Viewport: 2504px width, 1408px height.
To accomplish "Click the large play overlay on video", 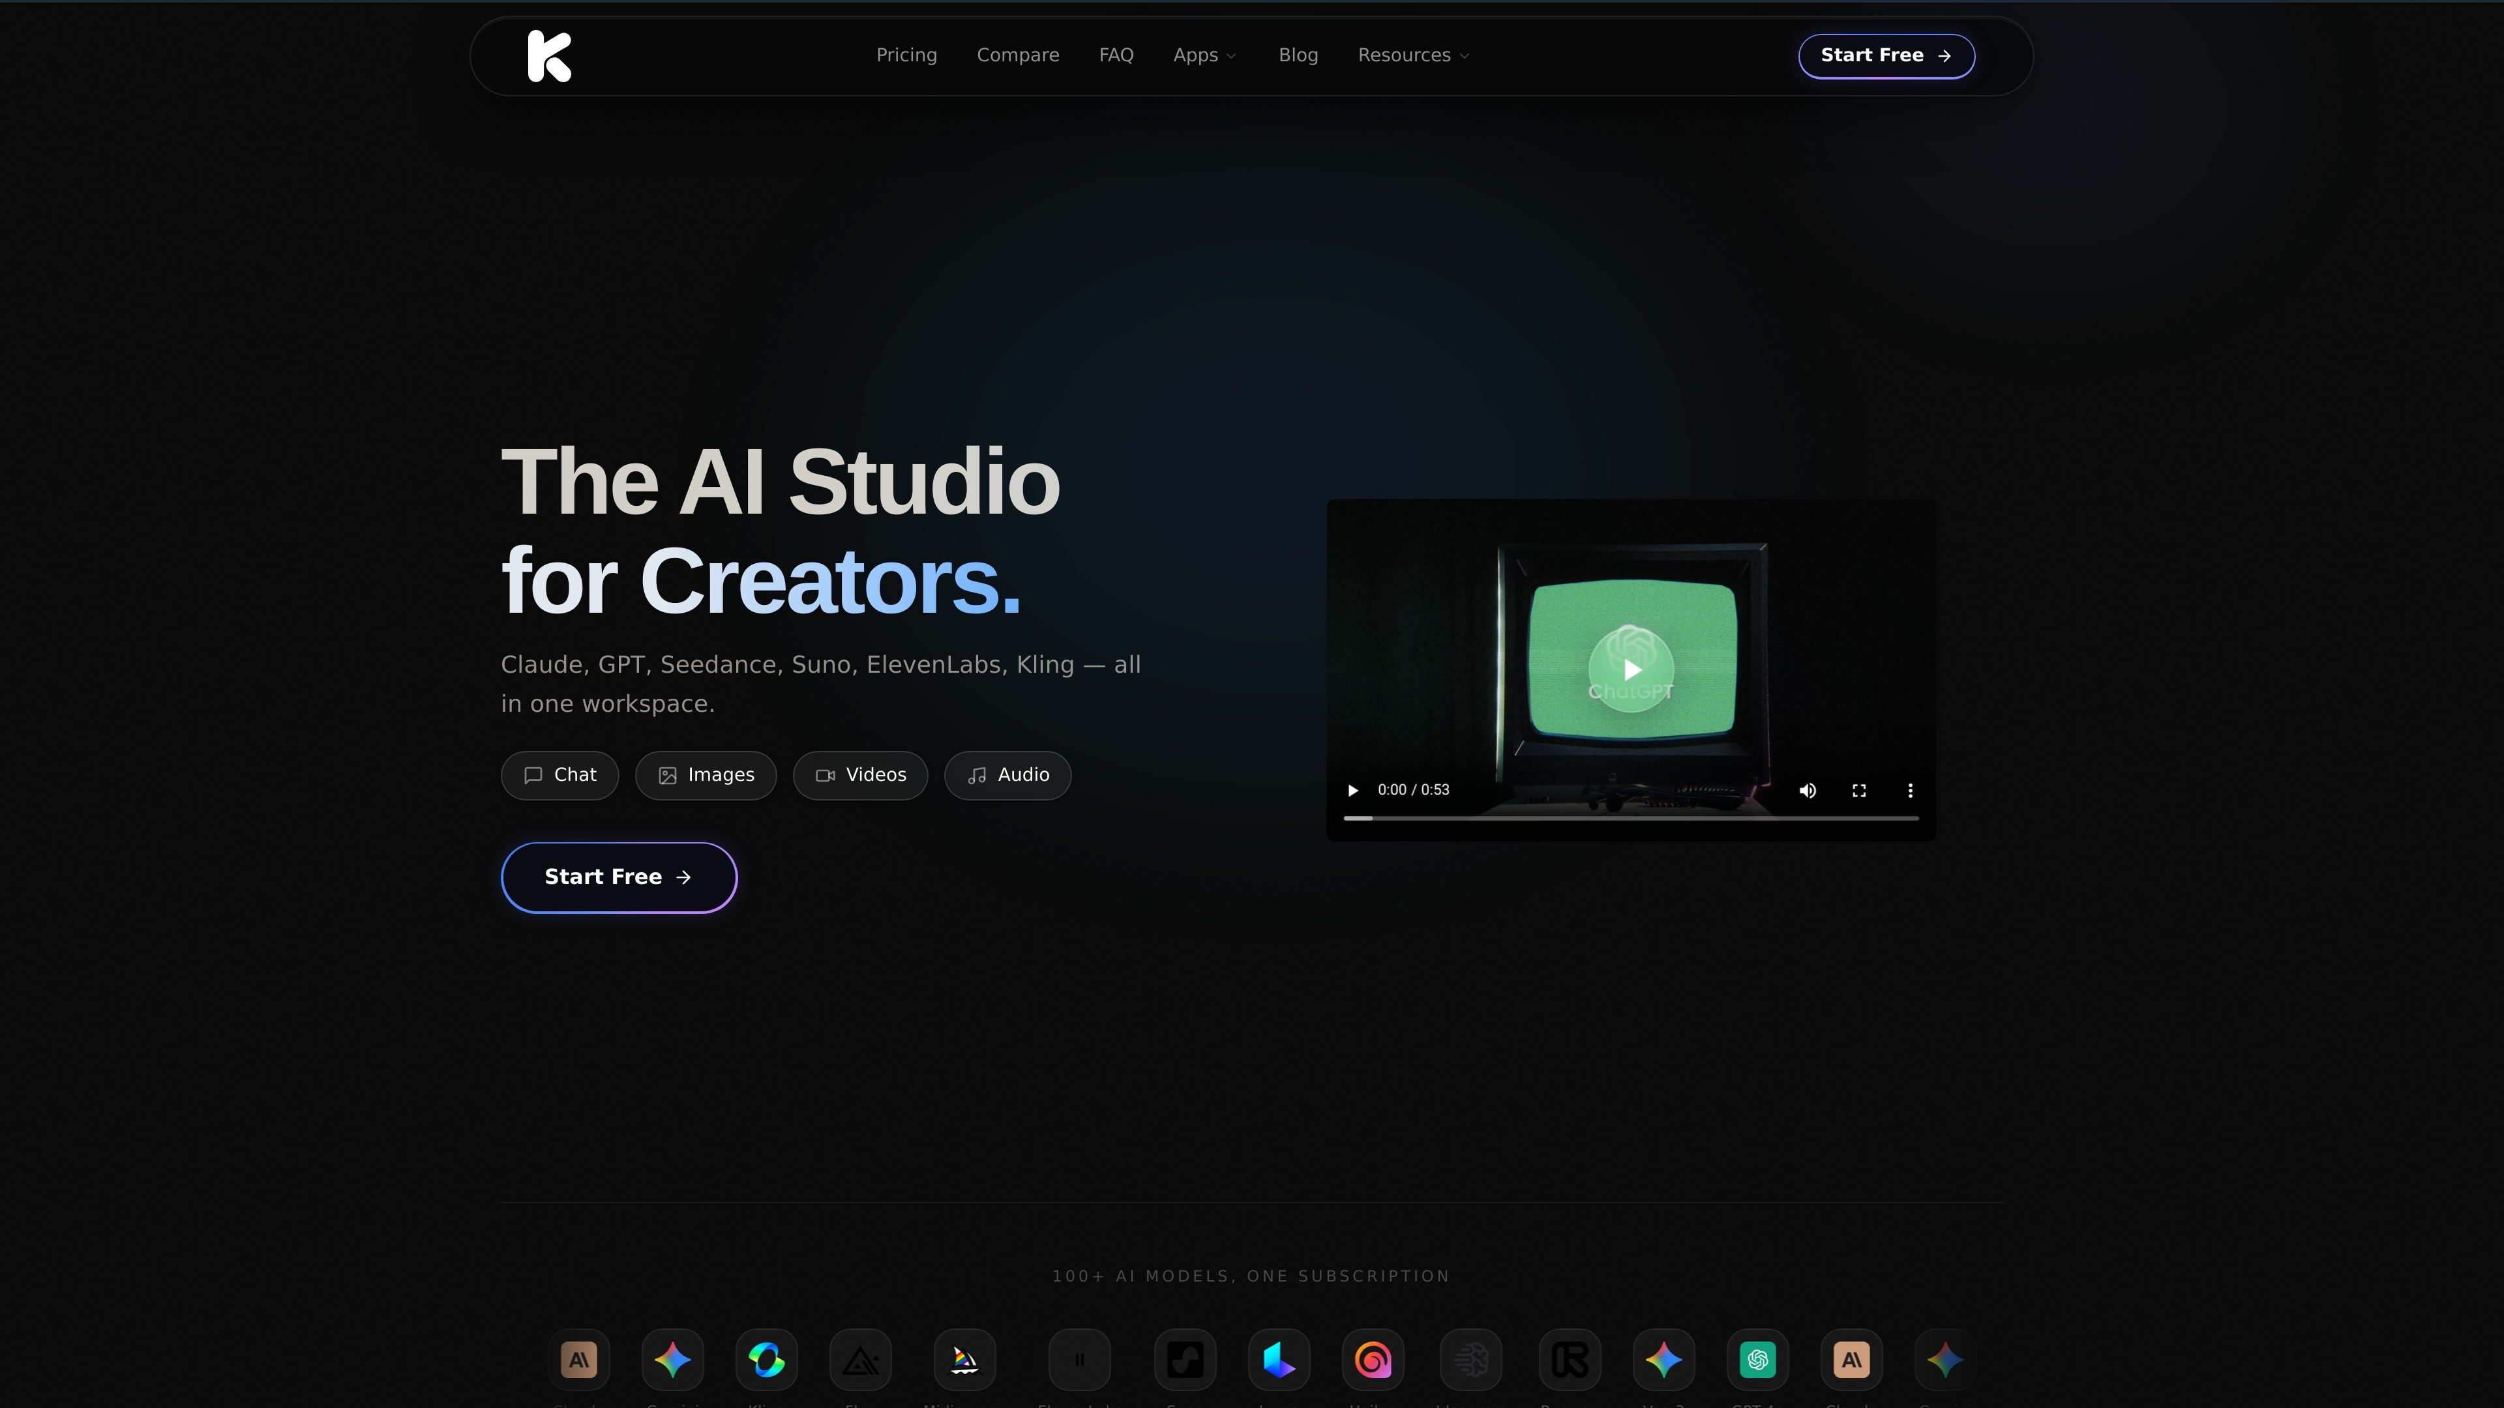I will pos(1631,669).
